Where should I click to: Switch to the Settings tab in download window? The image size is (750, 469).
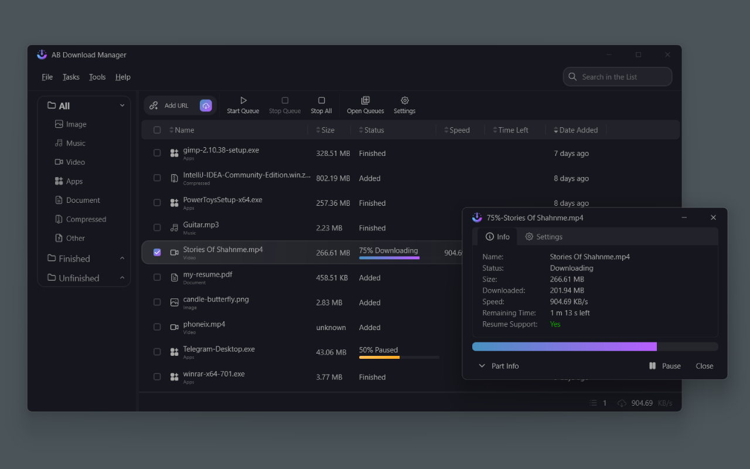pos(544,236)
